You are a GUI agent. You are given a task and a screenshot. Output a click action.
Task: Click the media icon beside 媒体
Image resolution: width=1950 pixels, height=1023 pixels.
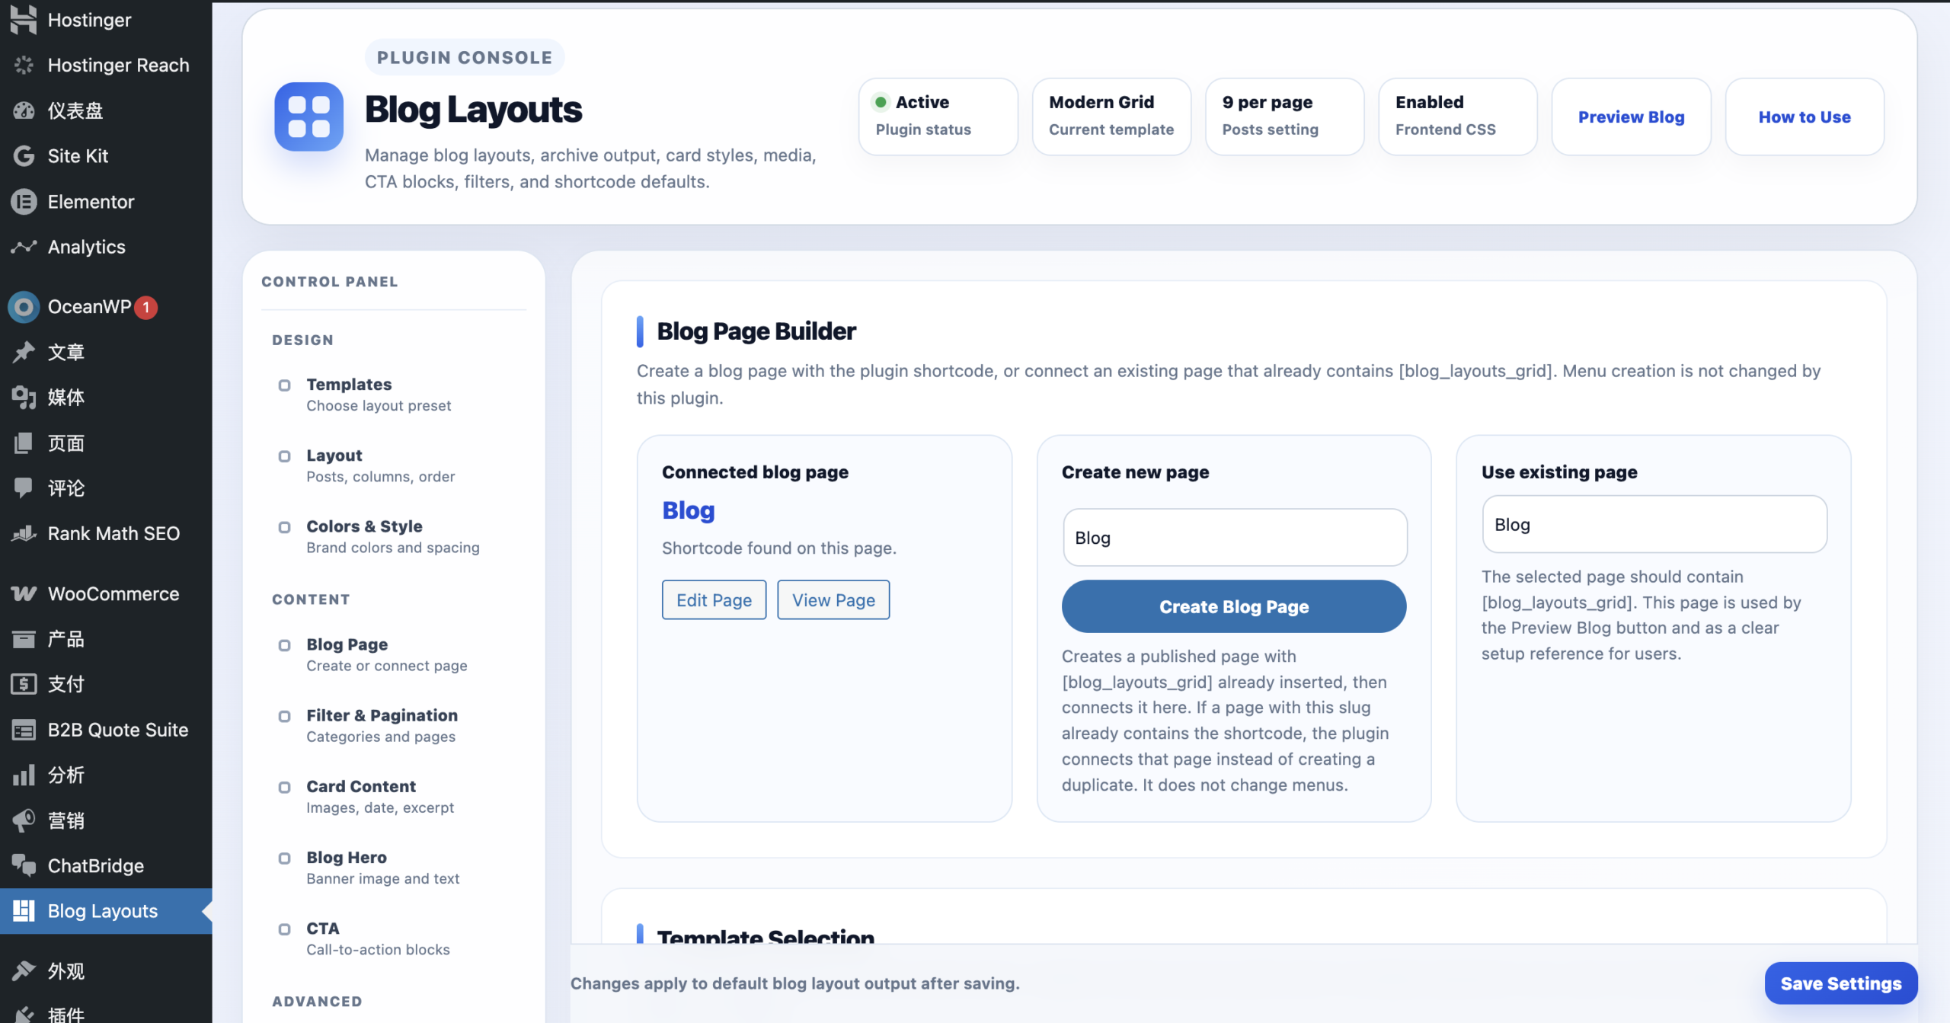(x=24, y=397)
